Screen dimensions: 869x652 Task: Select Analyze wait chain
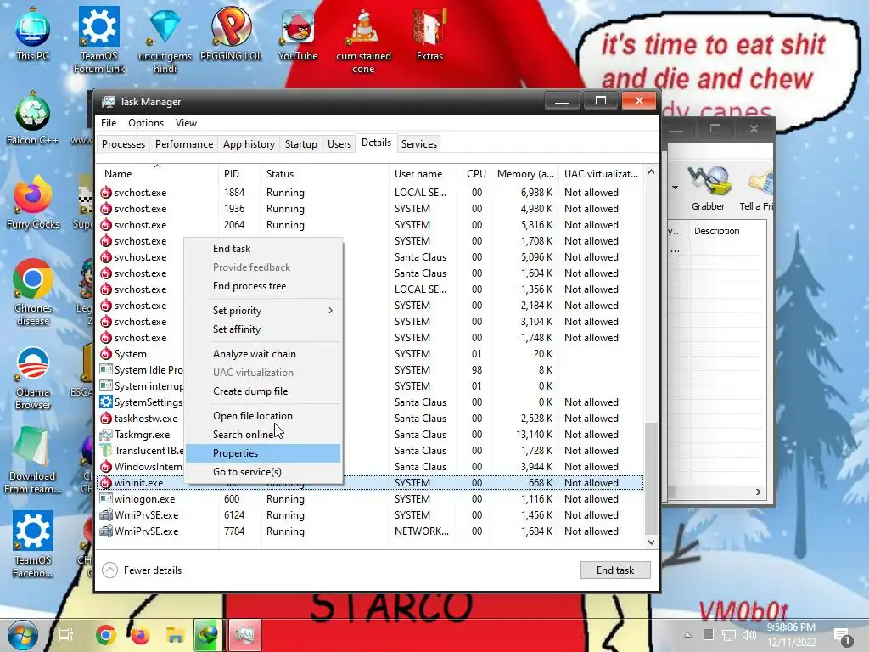pos(263,354)
